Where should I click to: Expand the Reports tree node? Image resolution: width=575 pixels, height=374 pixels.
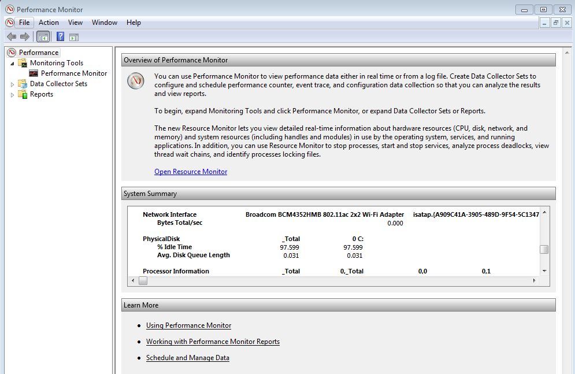13,95
